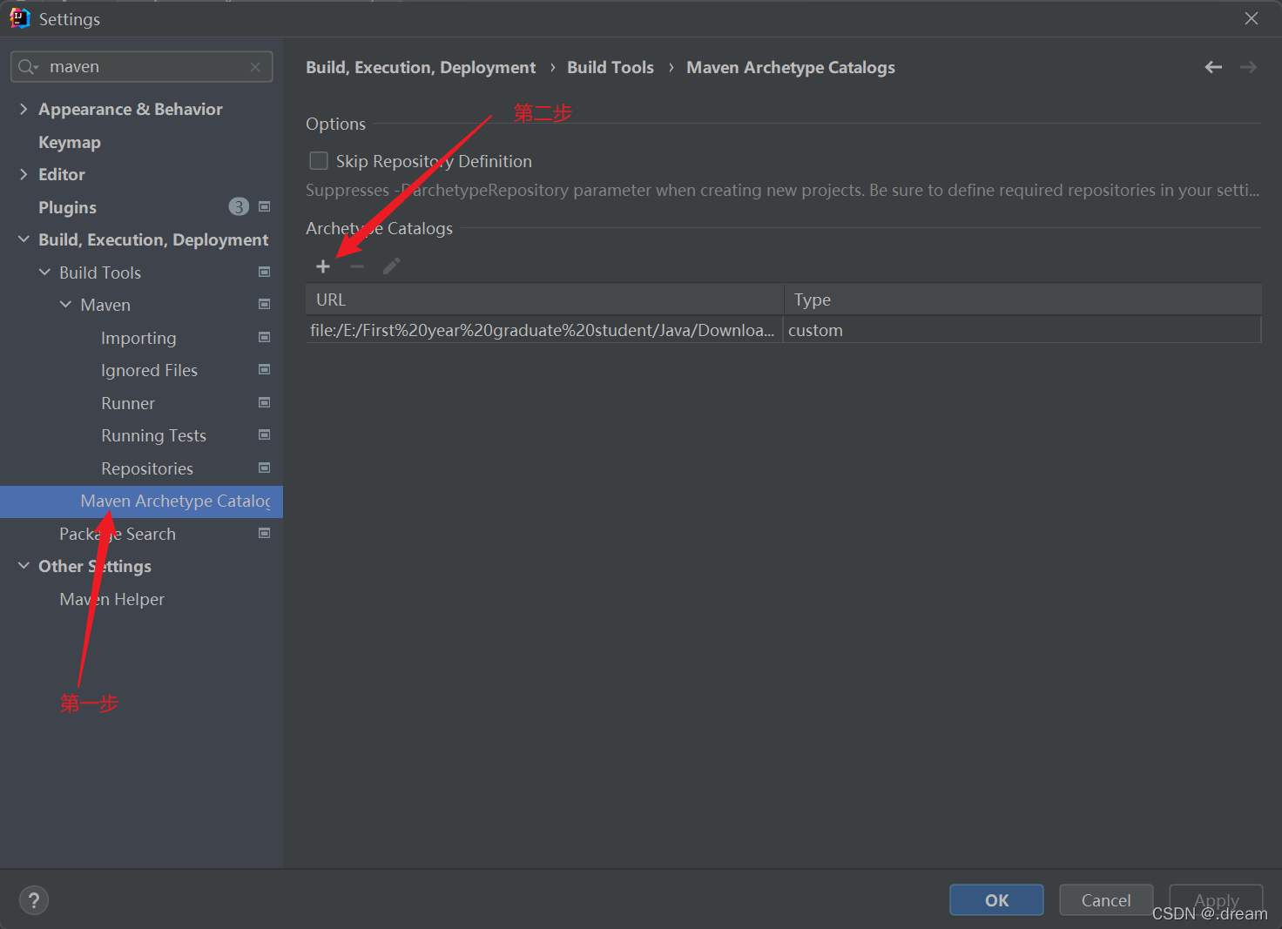
Task: Click Maven Archetype Catalogs breadcrumb
Action: (x=791, y=67)
